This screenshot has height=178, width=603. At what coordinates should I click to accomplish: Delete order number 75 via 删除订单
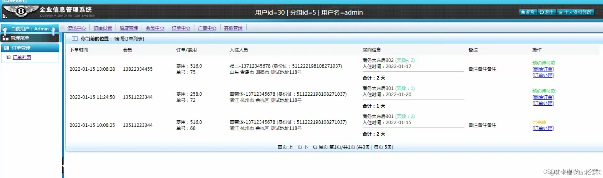coord(543,69)
